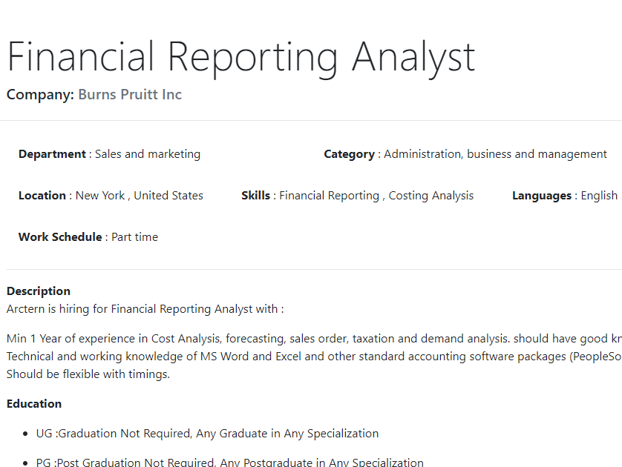Click the Location label
Screen dimensions: 622x467
42,196
